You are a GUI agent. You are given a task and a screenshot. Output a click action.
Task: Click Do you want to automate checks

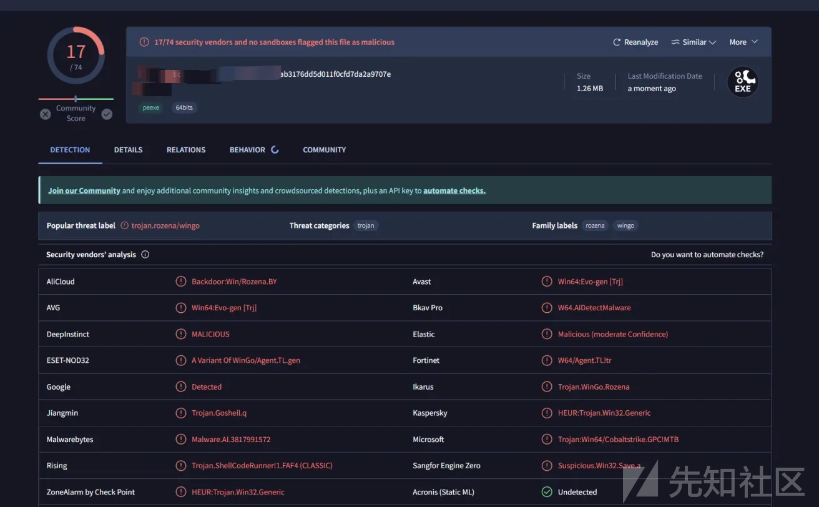707,255
